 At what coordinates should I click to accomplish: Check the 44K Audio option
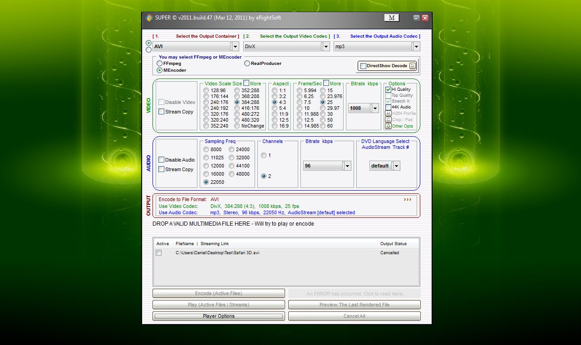click(388, 108)
